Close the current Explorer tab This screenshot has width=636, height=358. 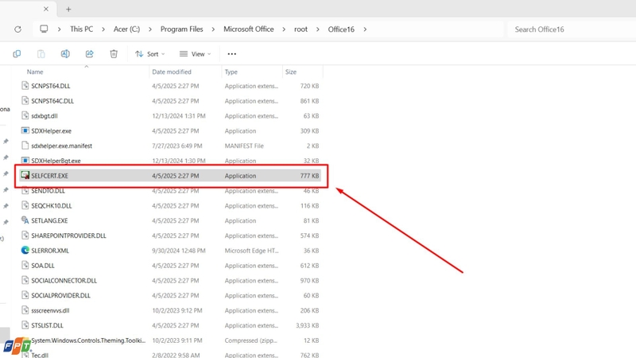[46, 9]
